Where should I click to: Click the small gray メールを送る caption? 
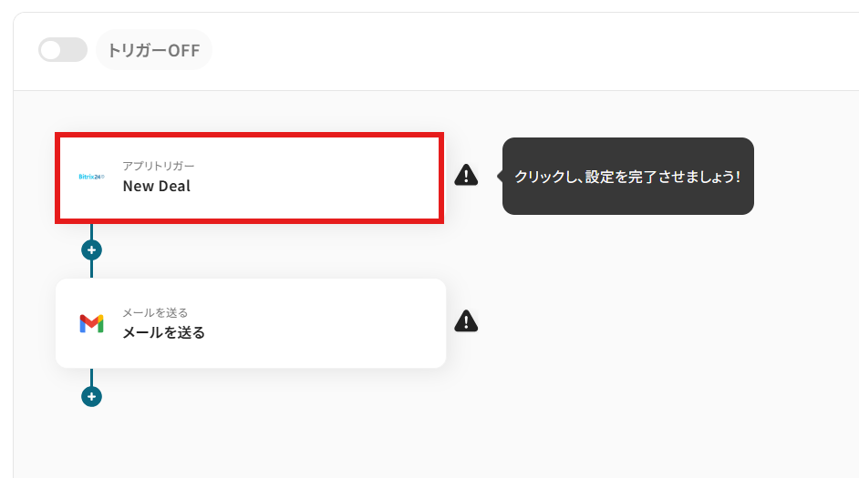tap(155, 312)
